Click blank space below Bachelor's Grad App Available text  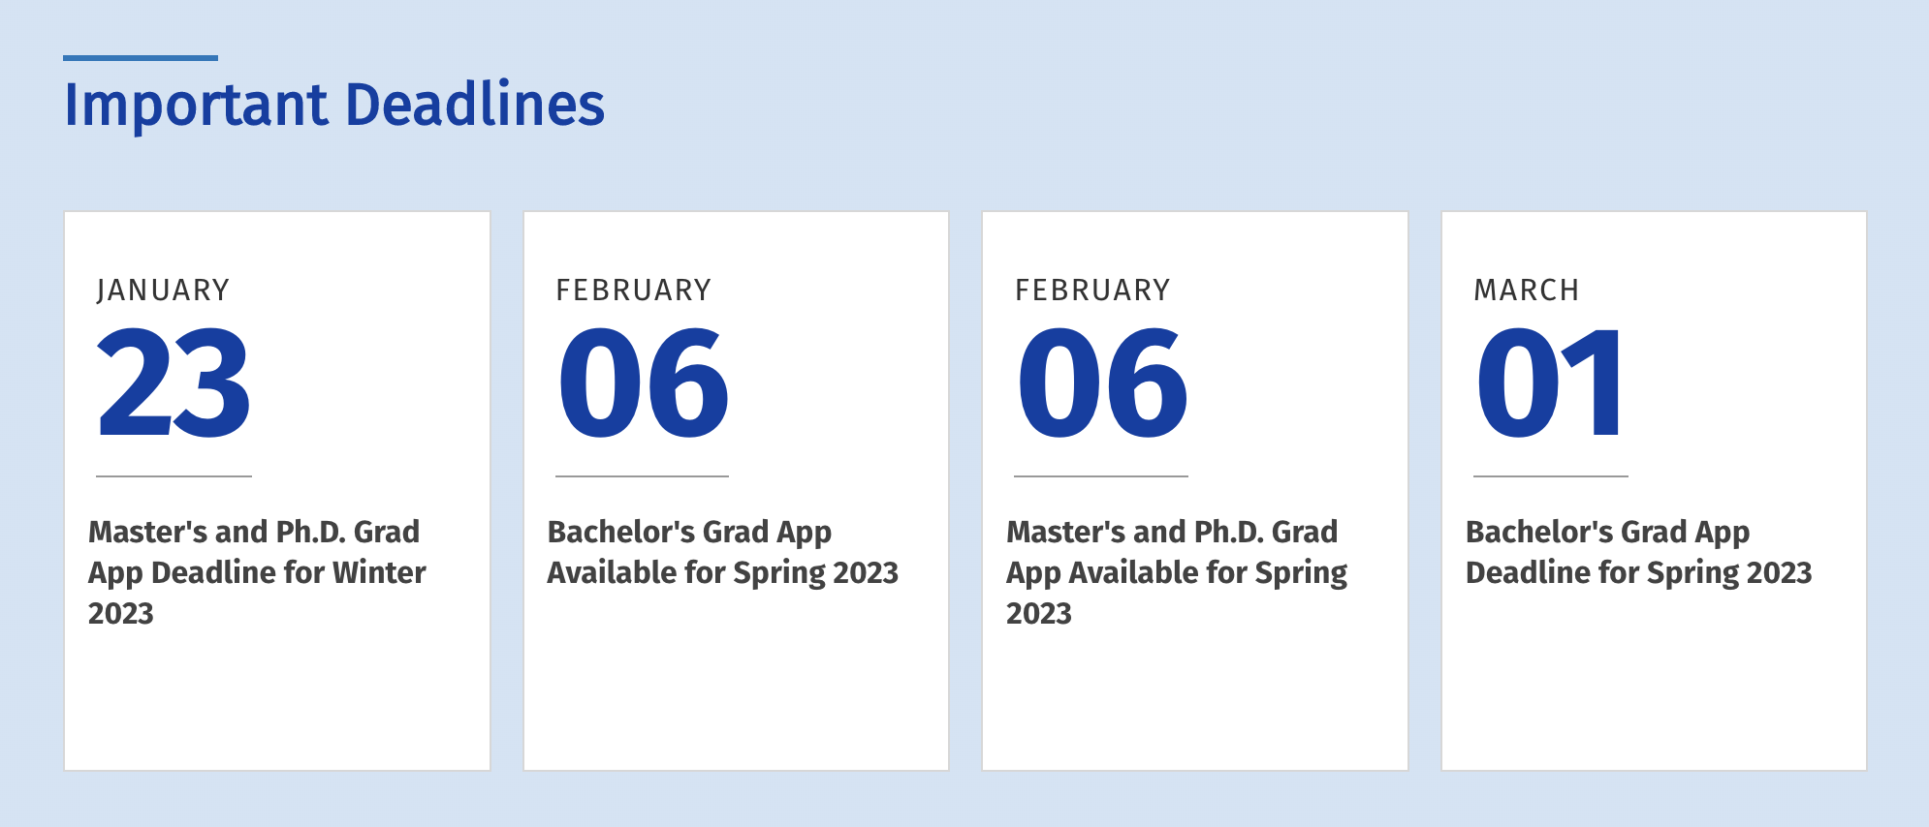click(736, 678)
